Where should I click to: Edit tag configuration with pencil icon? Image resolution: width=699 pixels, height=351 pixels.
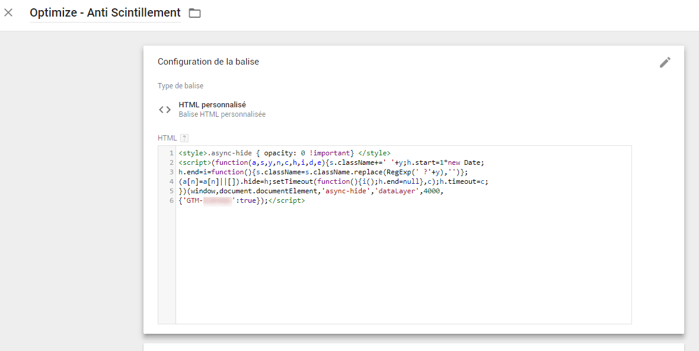[665, 62]
